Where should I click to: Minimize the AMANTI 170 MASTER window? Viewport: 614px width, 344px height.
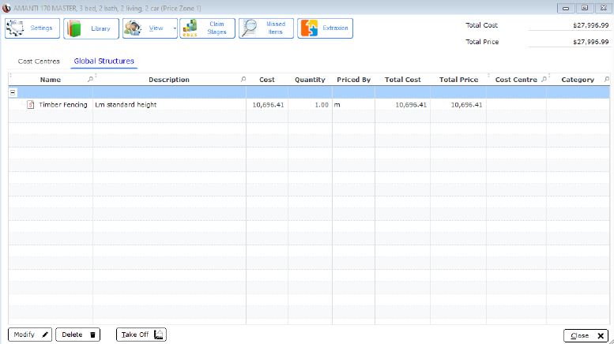(566, 8)
